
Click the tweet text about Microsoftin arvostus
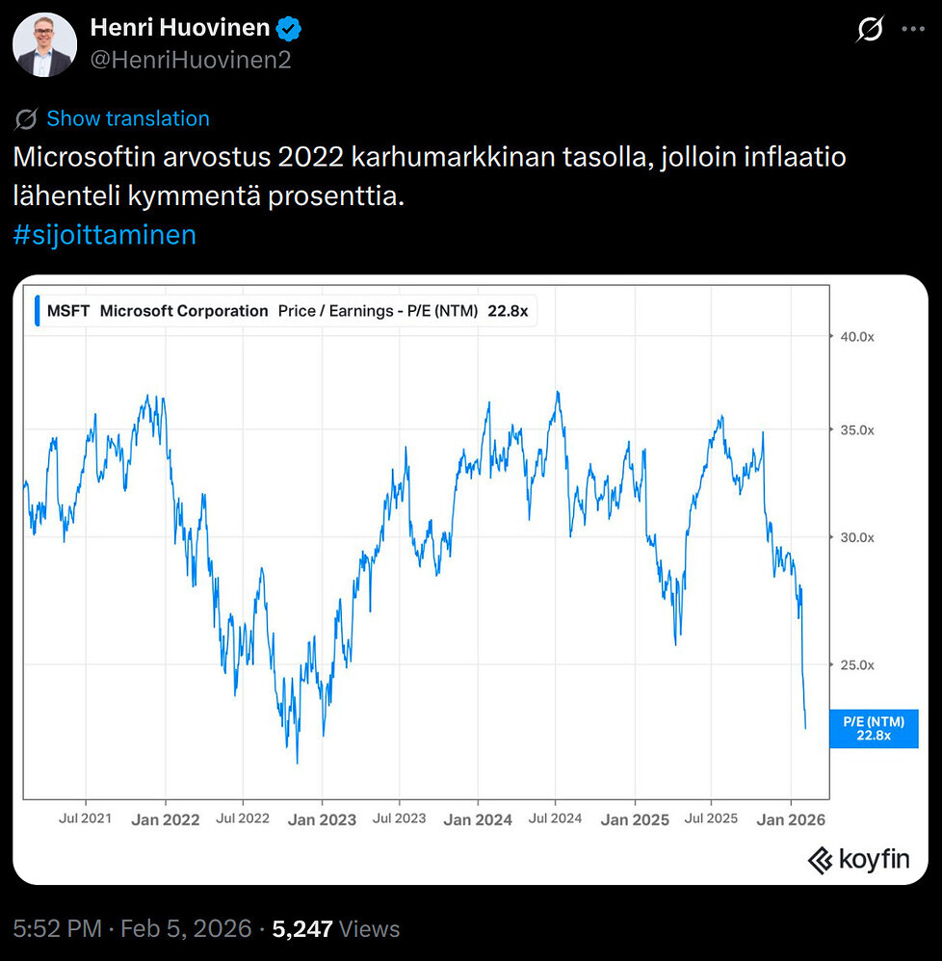pyautogui.click(x=429, y=176)
